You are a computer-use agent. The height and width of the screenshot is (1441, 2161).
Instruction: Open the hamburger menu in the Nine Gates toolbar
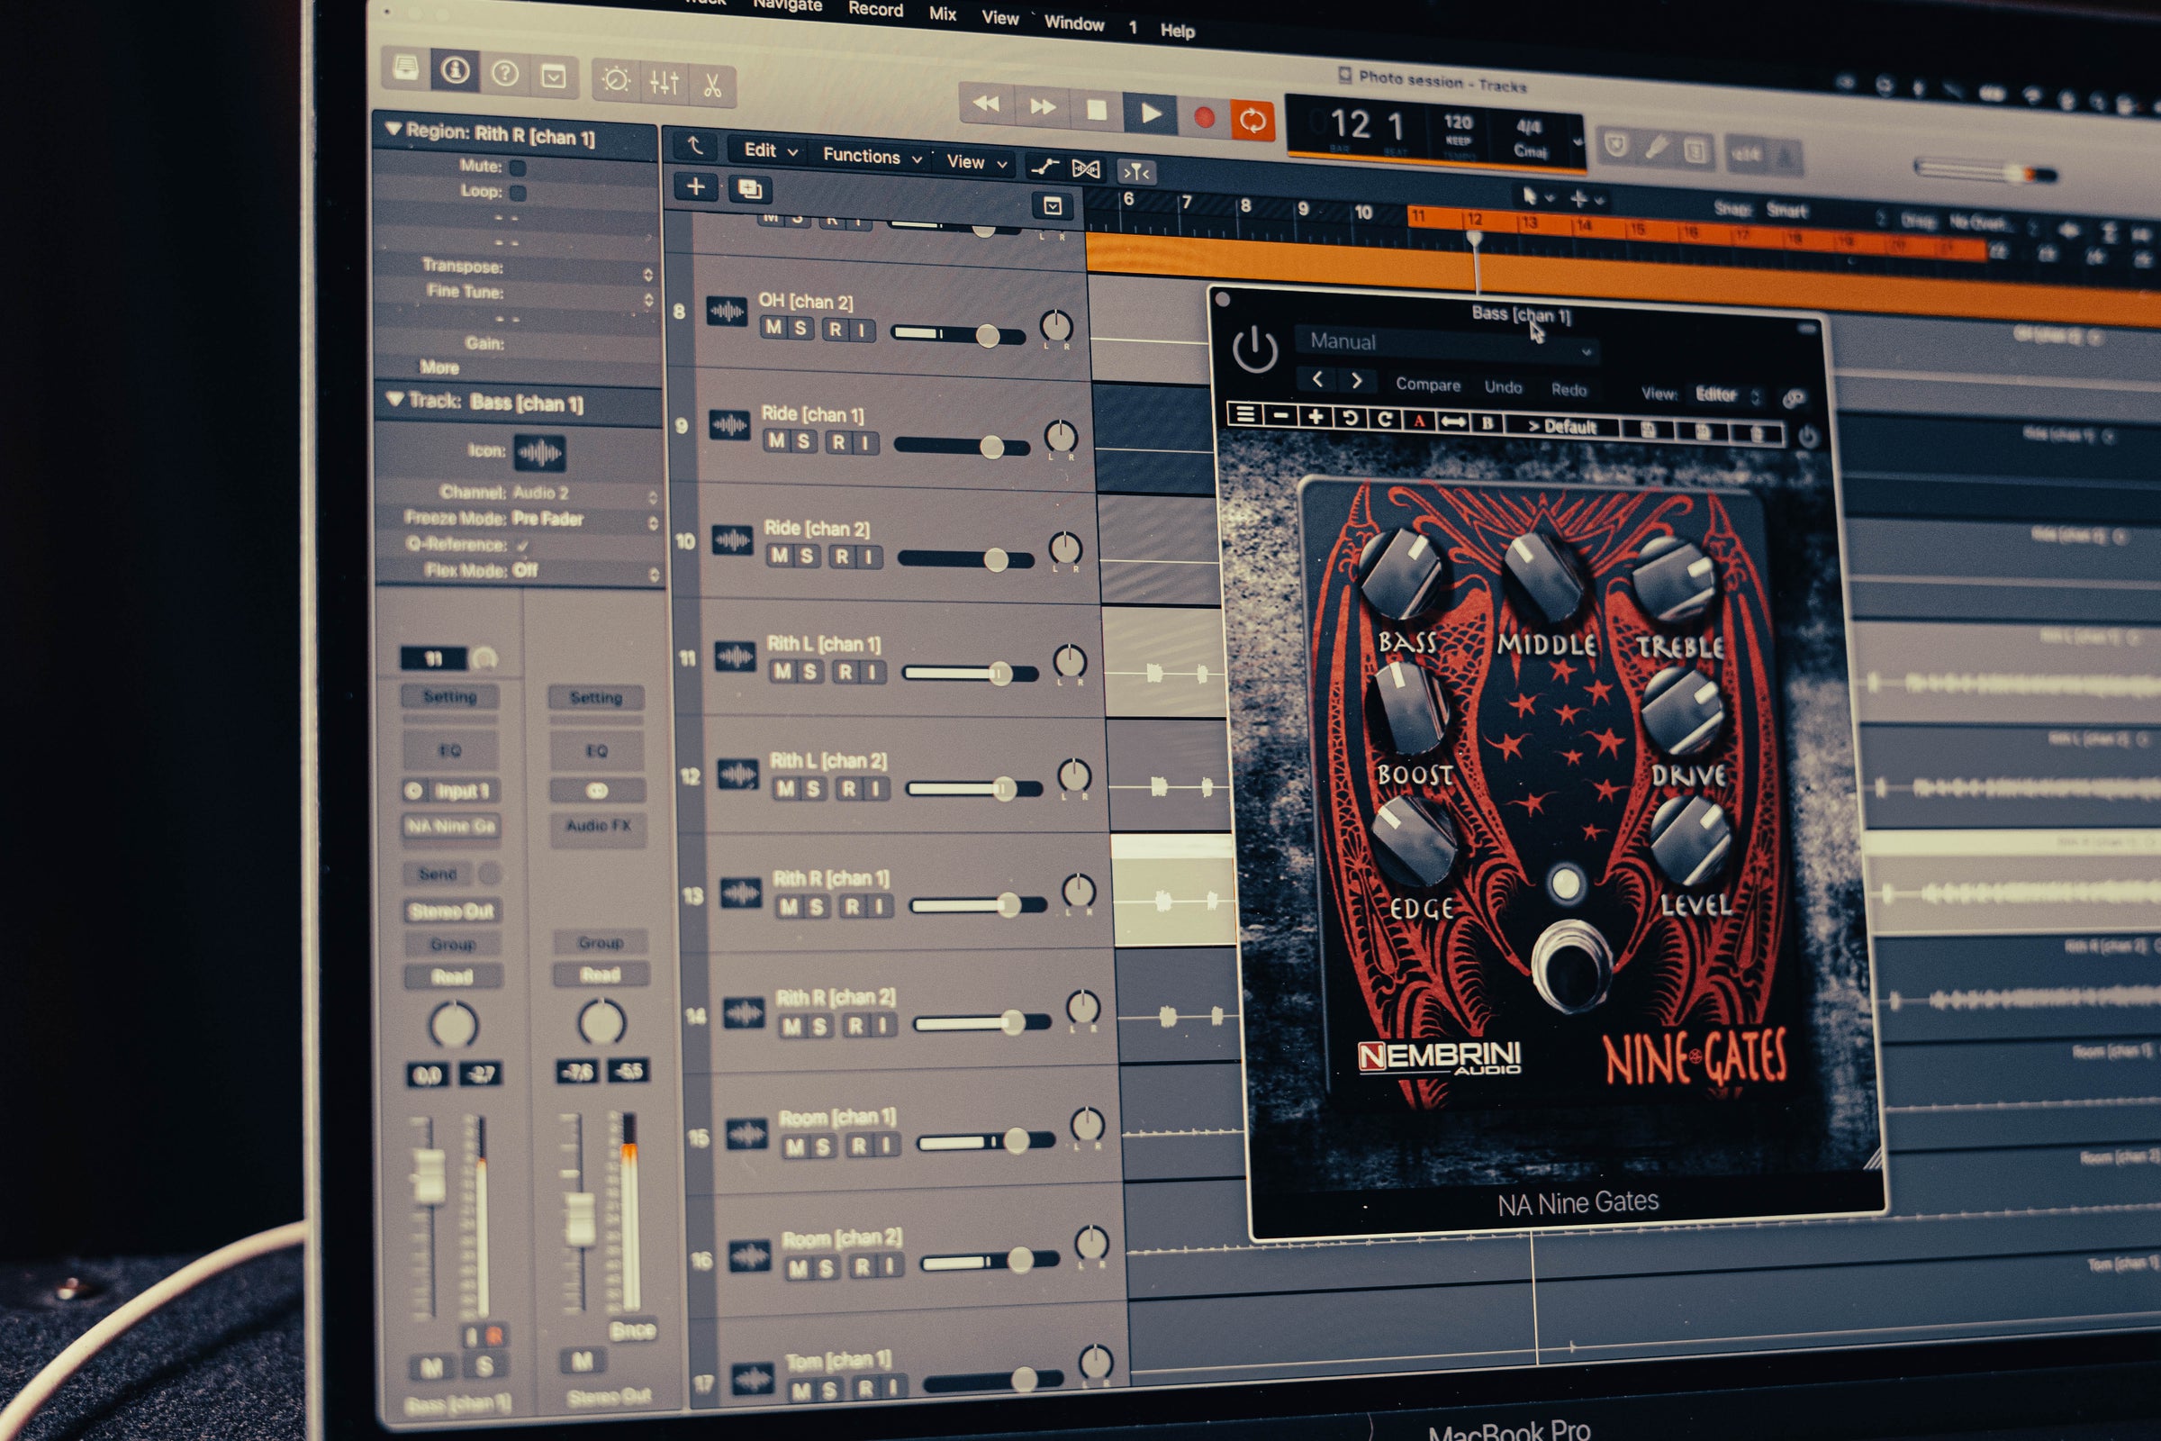click(x=1245, y=414)
